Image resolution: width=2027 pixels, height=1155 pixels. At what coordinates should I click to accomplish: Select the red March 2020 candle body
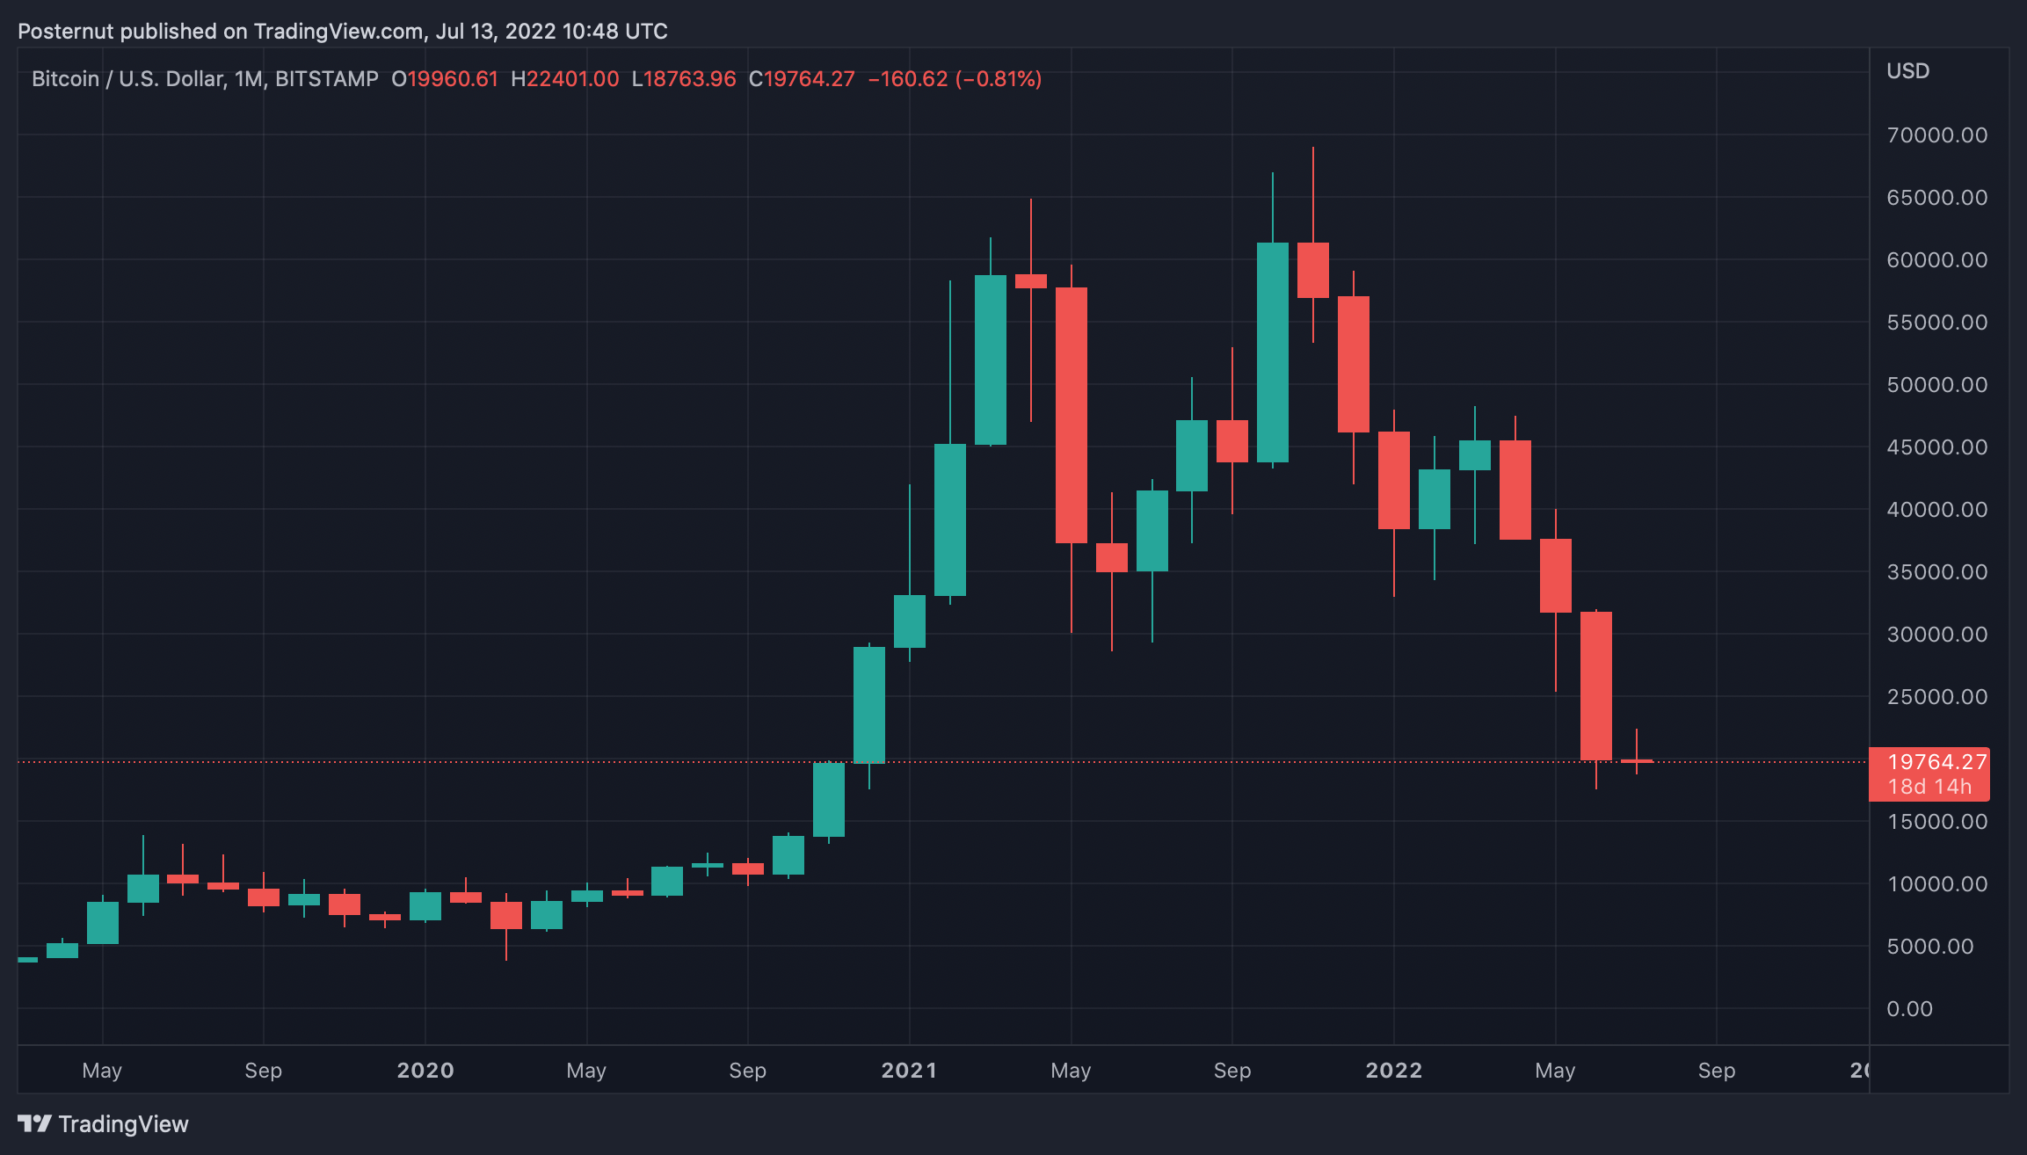[x=506, y=915]
